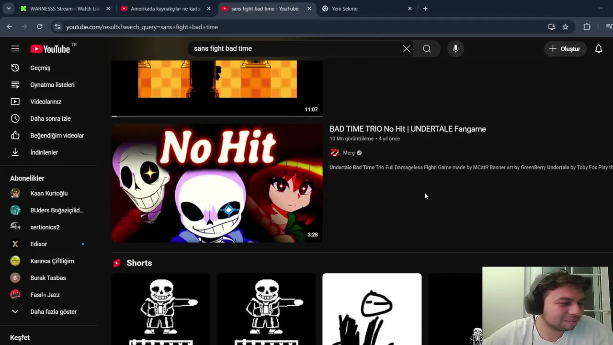Open Kaan Kurtoğlu subscription channel
This screenshot has width=613, height=345.
(49, 194)
